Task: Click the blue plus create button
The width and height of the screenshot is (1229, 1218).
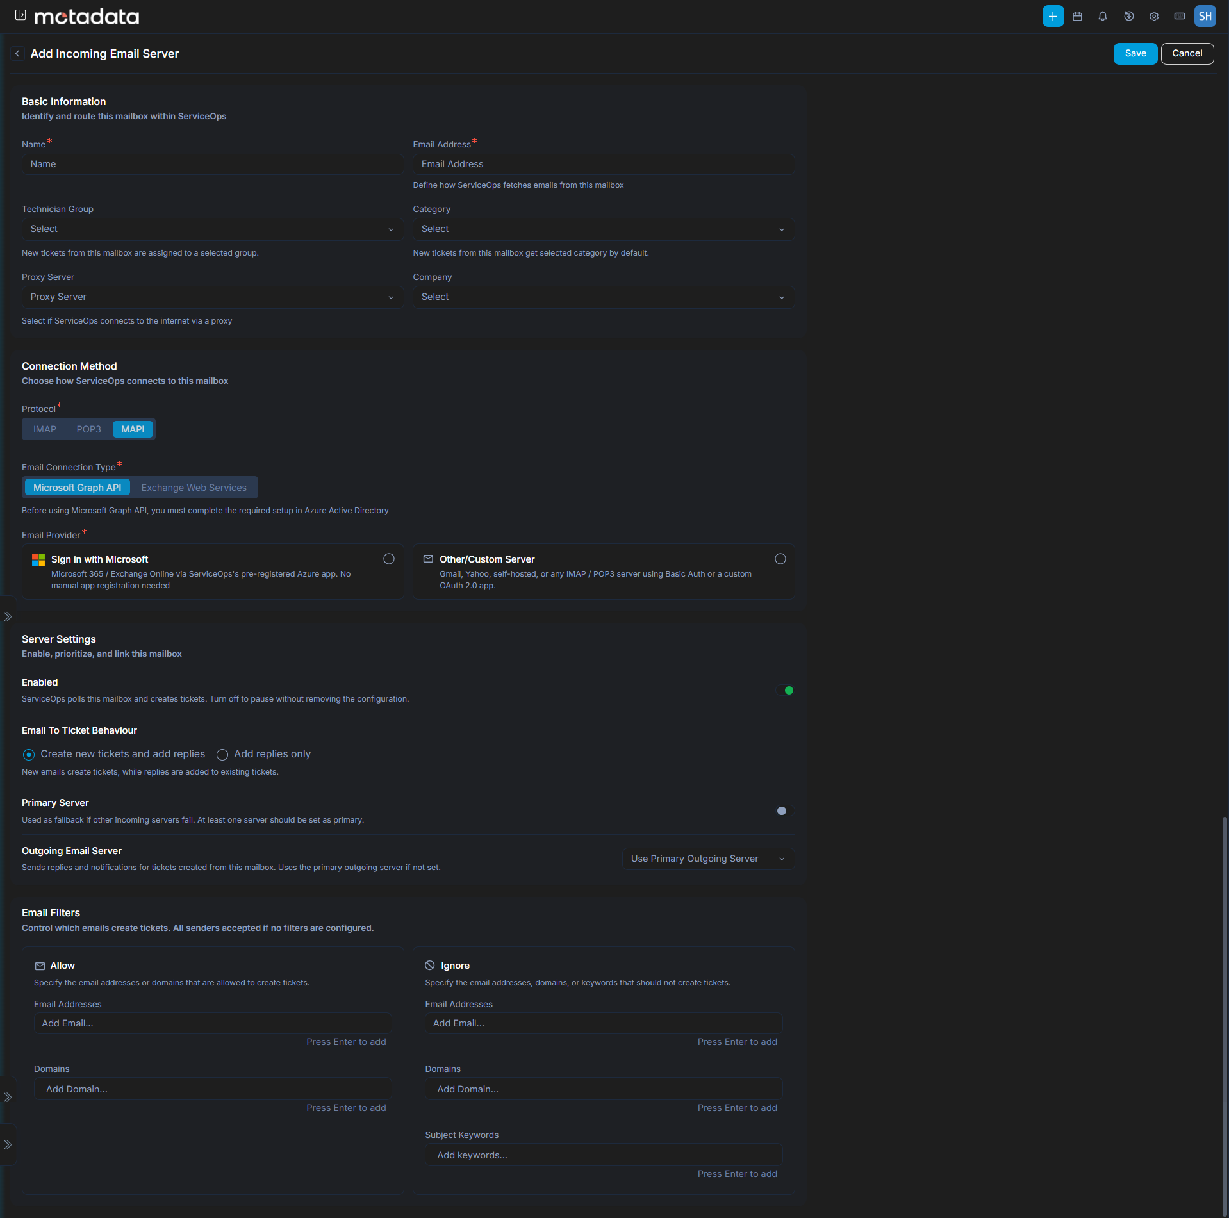Action: tap(1053, 17)
